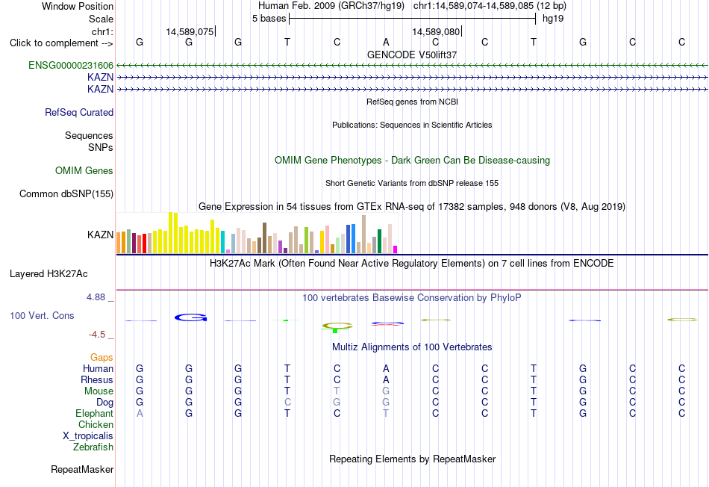Click base A in the complement row
The image size is (709, 487).
pyautogui.click(x=386, y=42)
